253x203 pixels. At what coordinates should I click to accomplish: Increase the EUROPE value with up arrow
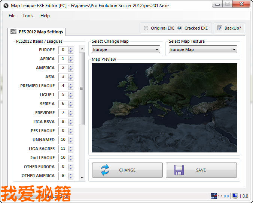click(71, 48)
